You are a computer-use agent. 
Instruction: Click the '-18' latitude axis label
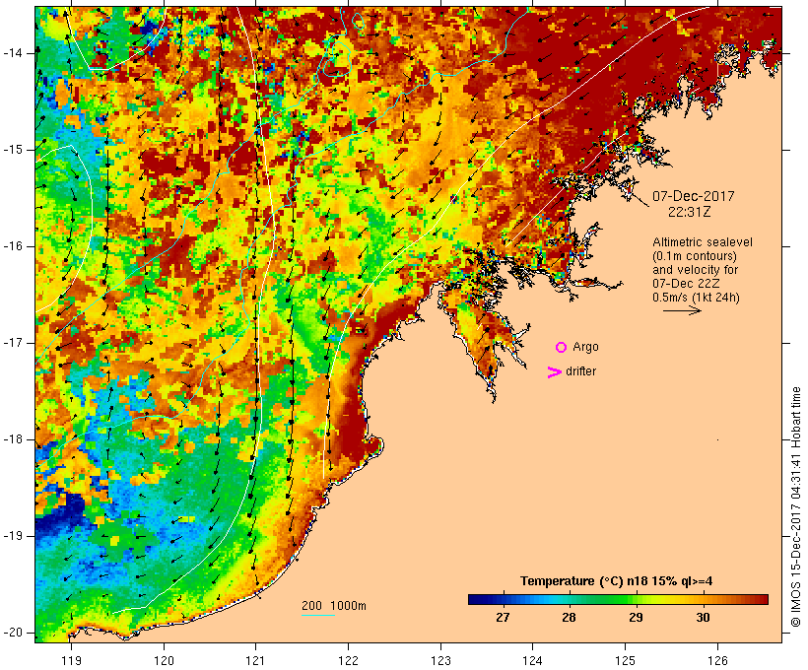(x=14, y=439)
